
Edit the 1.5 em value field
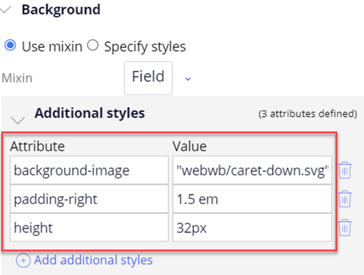tap(252, 199)
